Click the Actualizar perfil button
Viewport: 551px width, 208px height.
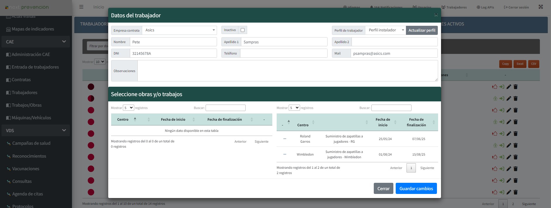tap(422, 30)
